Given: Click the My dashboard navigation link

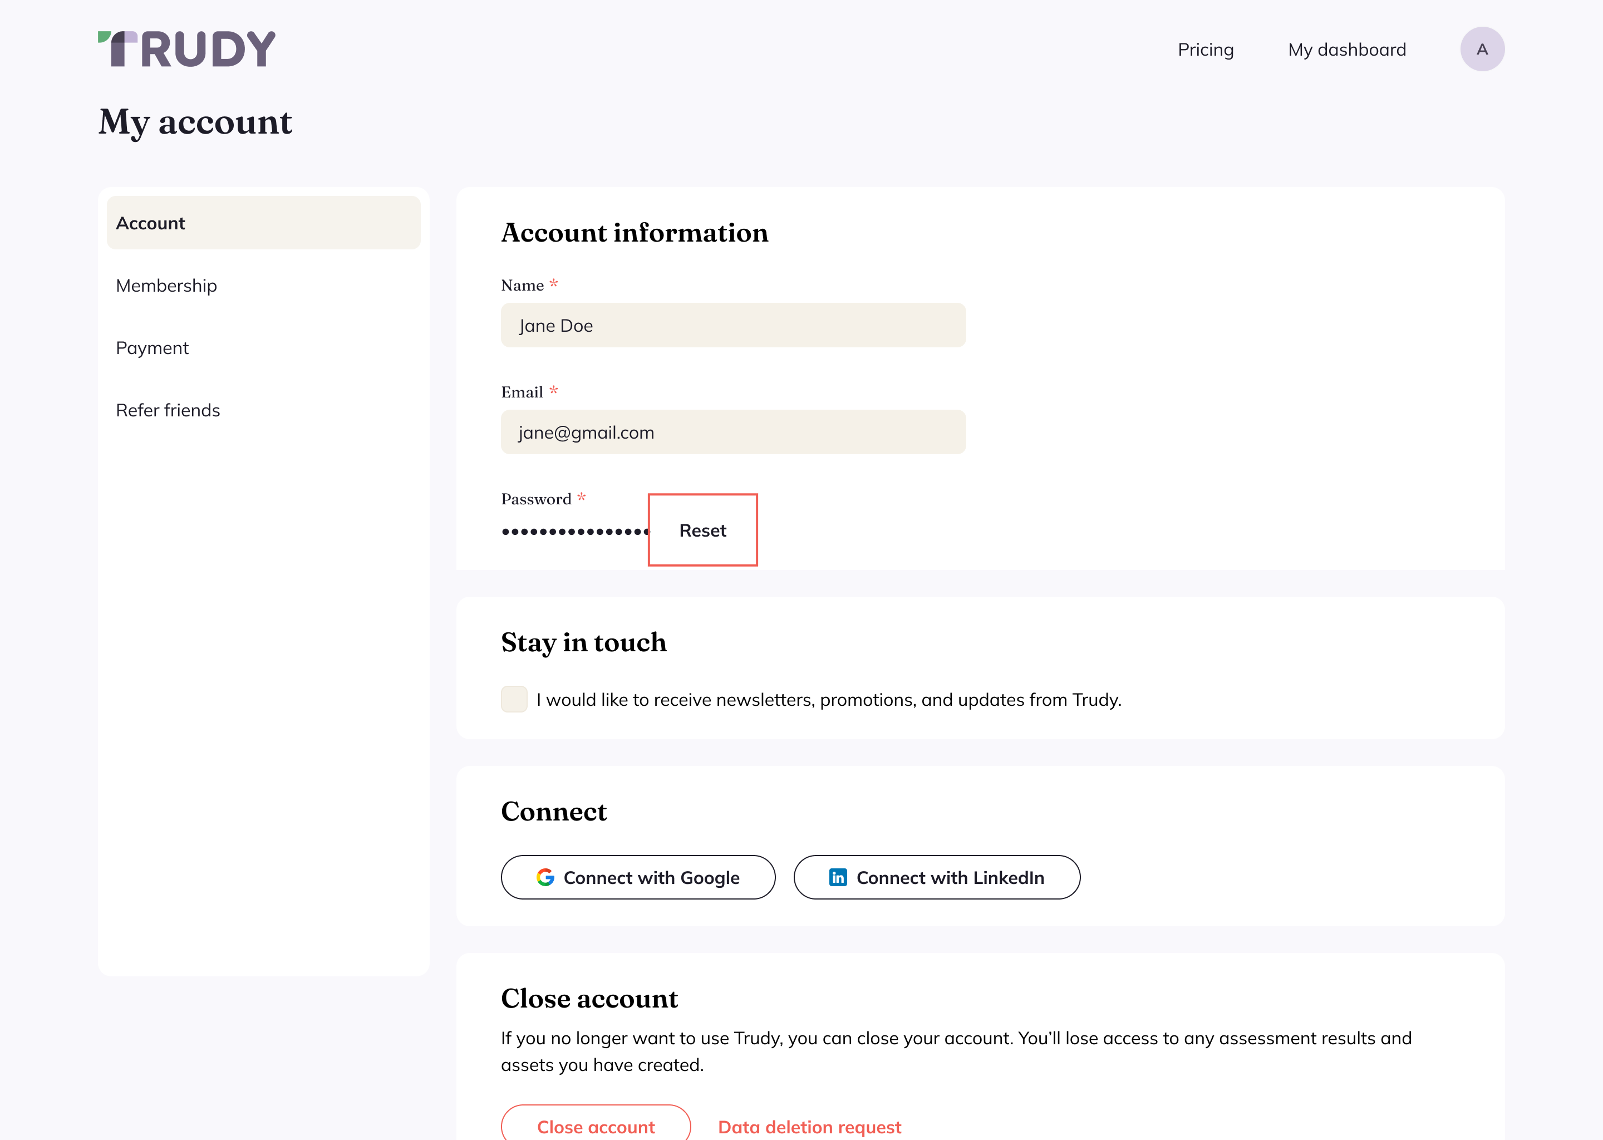Looking at the screenshot, I should click(x=1346, y=50).
